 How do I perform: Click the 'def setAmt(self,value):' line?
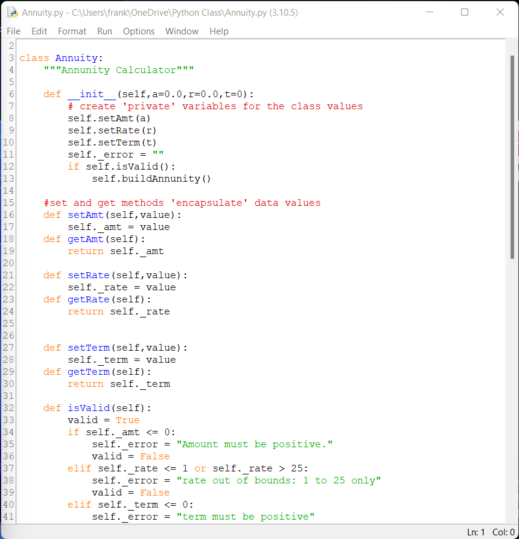click(x=112, y=215)
